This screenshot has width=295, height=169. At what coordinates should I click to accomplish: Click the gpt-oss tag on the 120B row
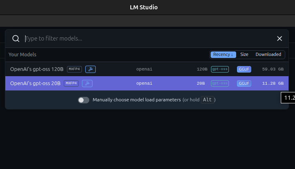click(220, 69)
